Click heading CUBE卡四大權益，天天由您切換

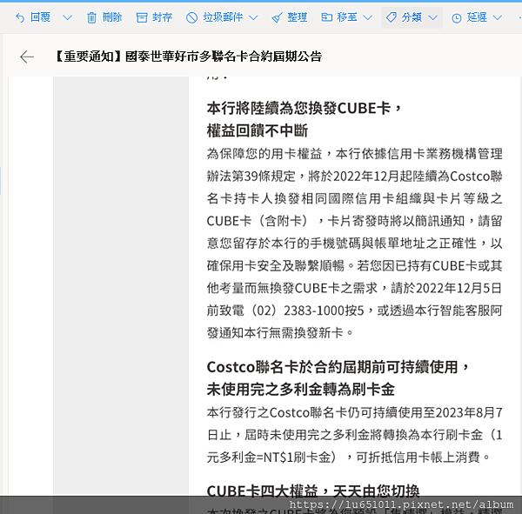tap(313, 491)
